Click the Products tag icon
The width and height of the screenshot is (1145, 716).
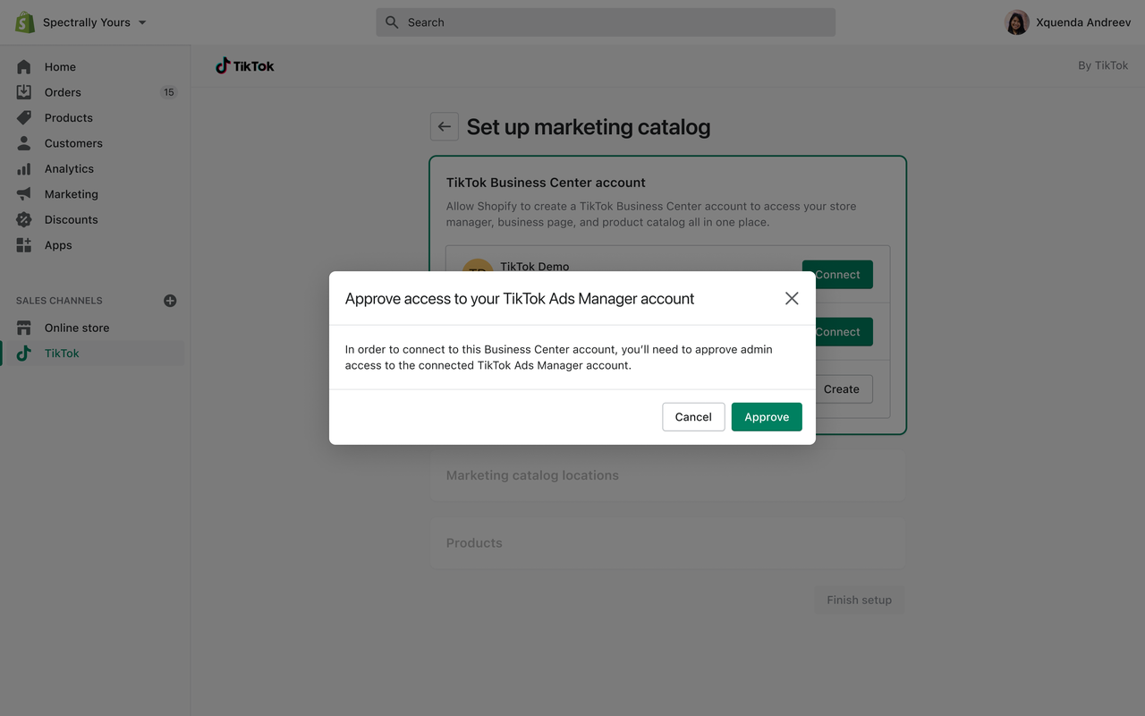coord(24,118)
